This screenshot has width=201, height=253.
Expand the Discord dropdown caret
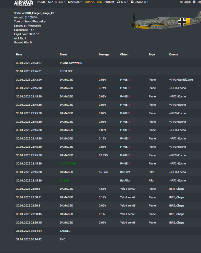click(147, 2)
